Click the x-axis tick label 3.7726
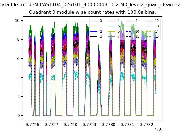The height and width of the screenshot is (135, 180). tap(33, 125)
